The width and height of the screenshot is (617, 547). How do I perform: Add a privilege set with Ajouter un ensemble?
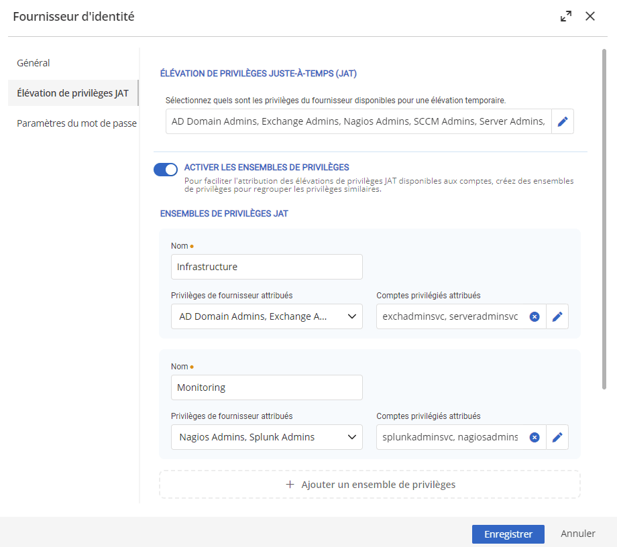370,484
